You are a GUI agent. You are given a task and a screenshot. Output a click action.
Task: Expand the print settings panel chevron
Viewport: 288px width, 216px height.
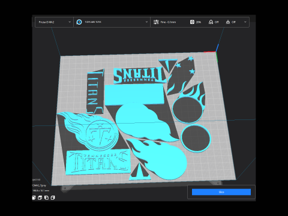(245, 22)
